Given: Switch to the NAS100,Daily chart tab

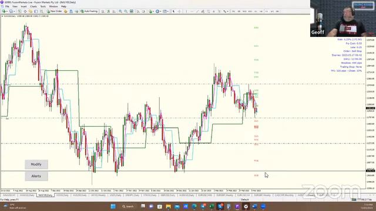Looking at the screenshot, I should (x=45, y=195).
